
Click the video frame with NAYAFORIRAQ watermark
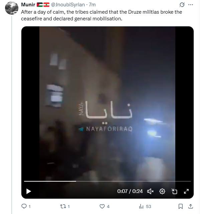(108, 104)
